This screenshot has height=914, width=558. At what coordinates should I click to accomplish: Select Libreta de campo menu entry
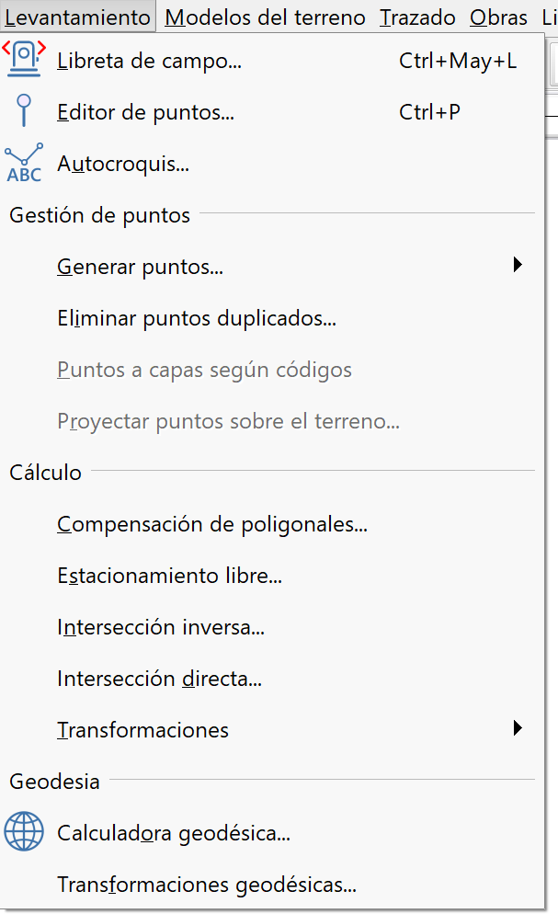click(x=149, y=62)
